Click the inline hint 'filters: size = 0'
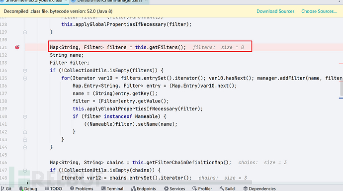The height and width of the screenshot is (191, 343). pyautogui.click(x=218, y=47)
